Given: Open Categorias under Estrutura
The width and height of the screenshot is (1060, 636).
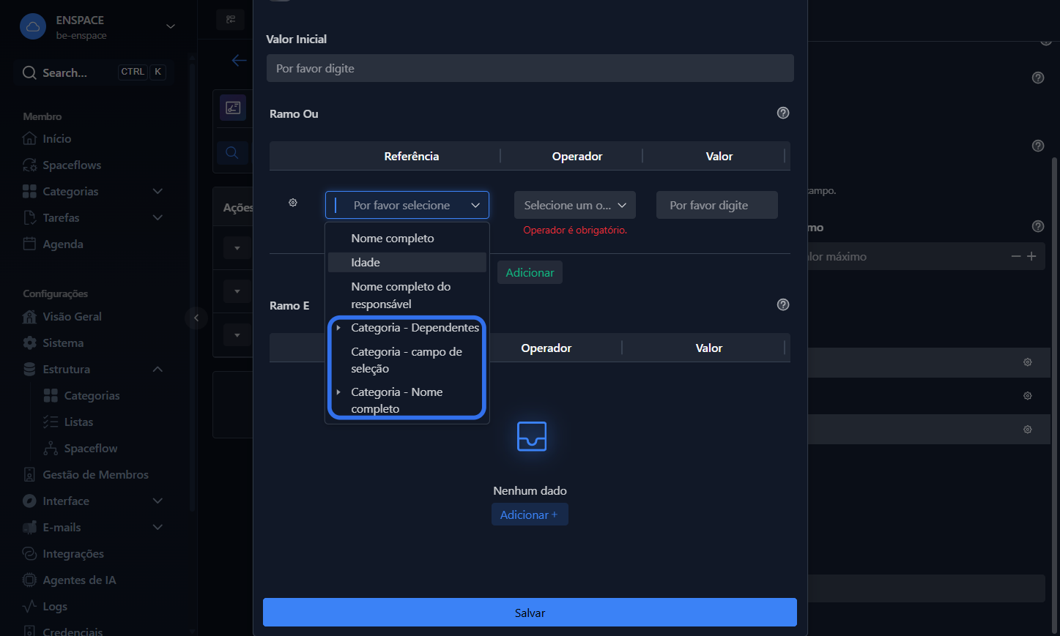Looking at the screenshot, I should pos(81,395).
